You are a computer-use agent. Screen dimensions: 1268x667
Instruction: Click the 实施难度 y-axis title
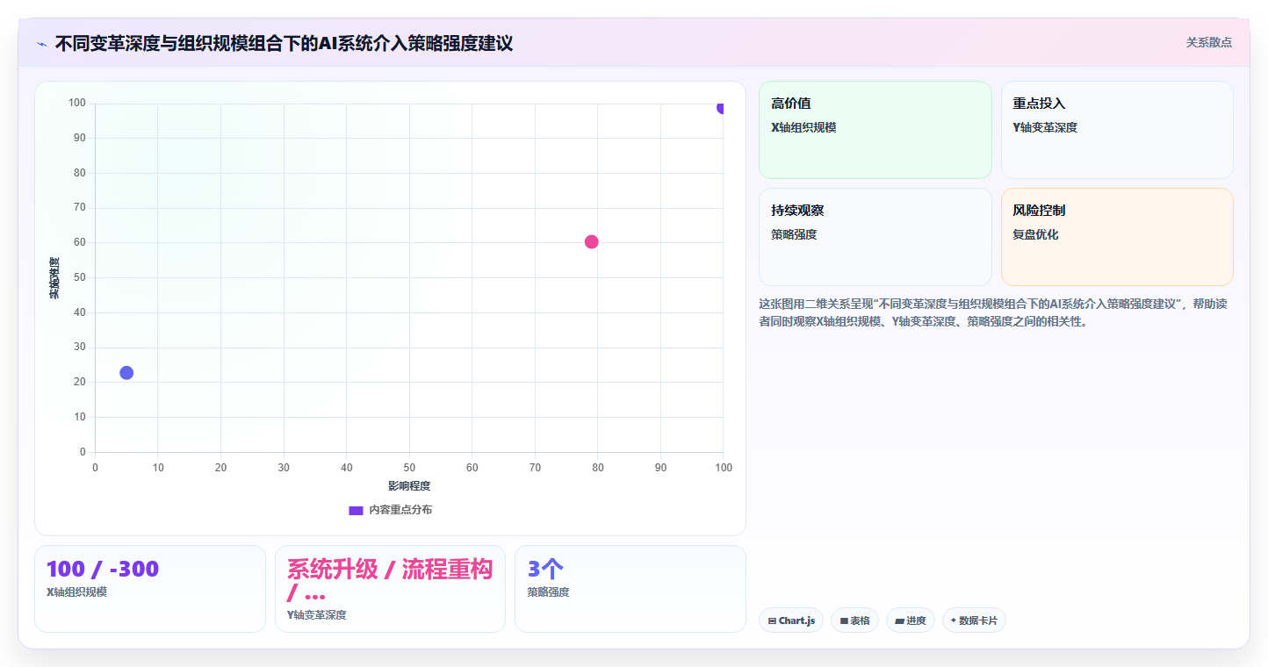[54, 278]
